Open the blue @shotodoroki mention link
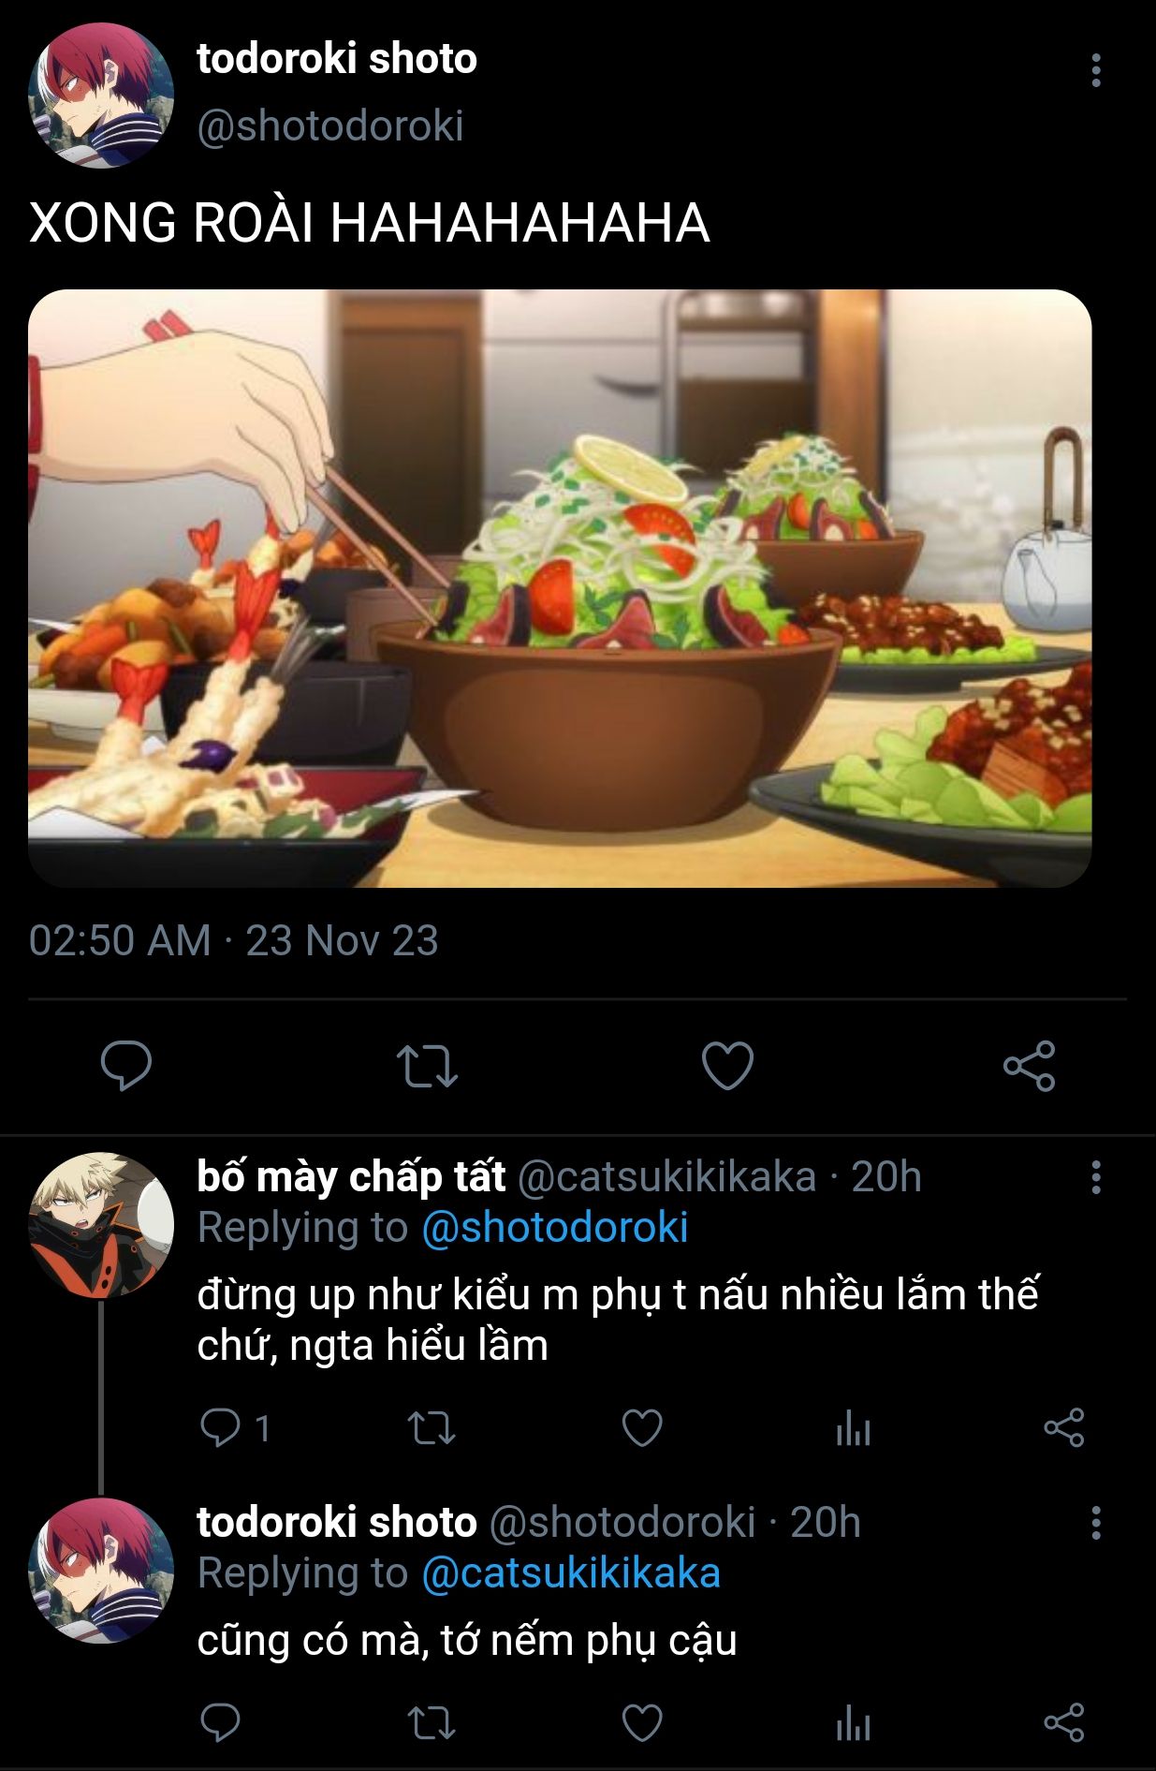1156x1771 pixels. [x=555, y=1228]
